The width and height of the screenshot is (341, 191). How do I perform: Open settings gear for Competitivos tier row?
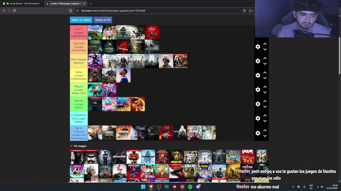(258, 118)
